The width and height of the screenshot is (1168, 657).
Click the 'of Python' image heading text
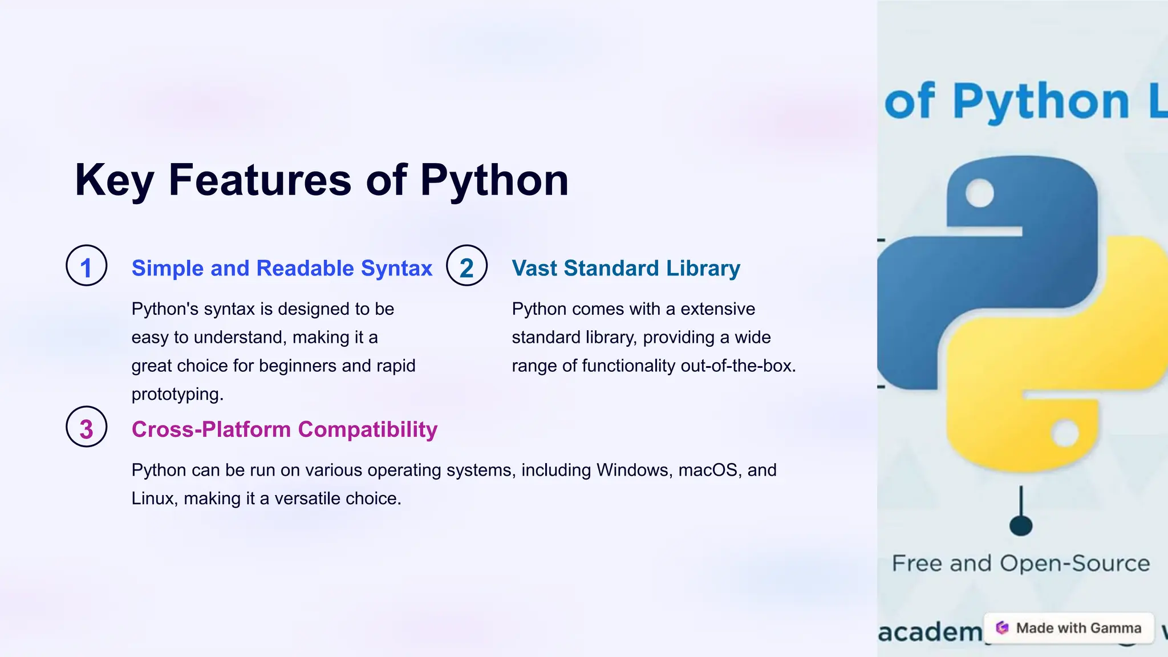[x=1007, y=102]
